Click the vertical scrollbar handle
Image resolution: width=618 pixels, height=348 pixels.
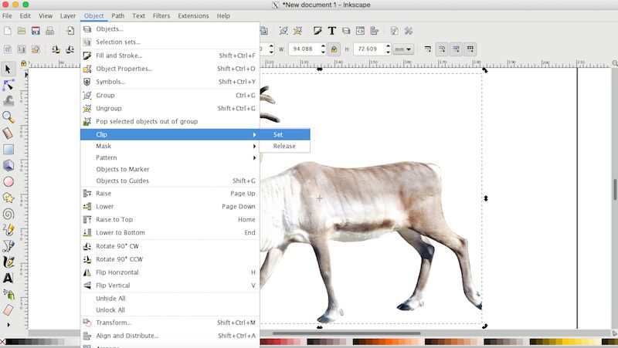tap(615, 189)
